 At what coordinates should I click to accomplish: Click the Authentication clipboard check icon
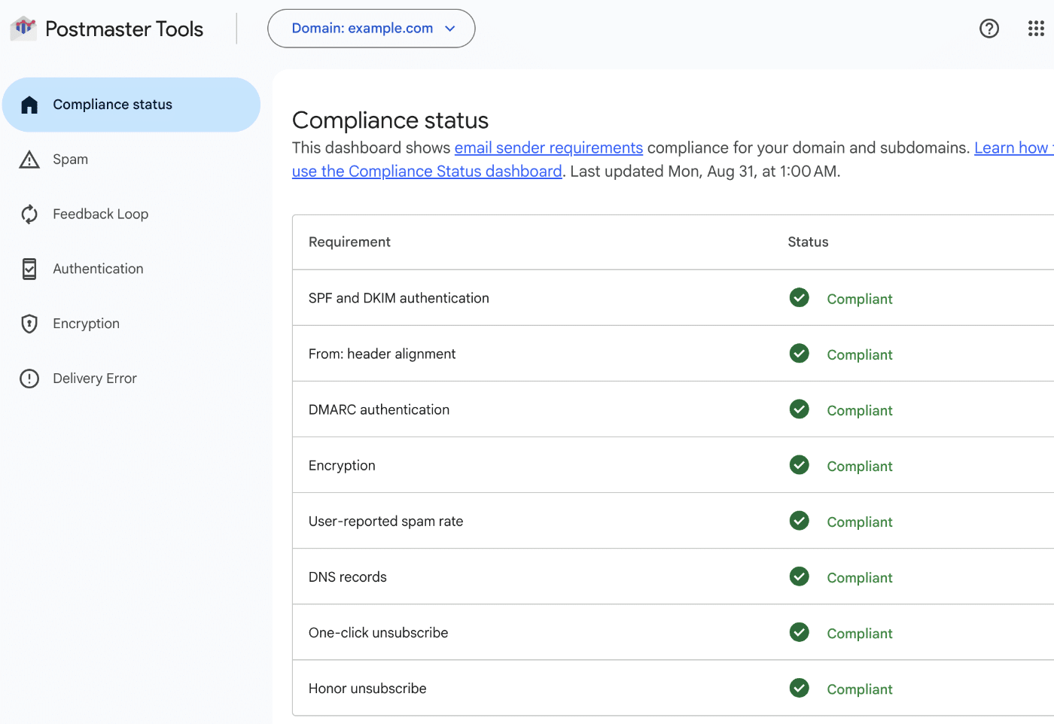pyautogui.click(x=29, y=269)
